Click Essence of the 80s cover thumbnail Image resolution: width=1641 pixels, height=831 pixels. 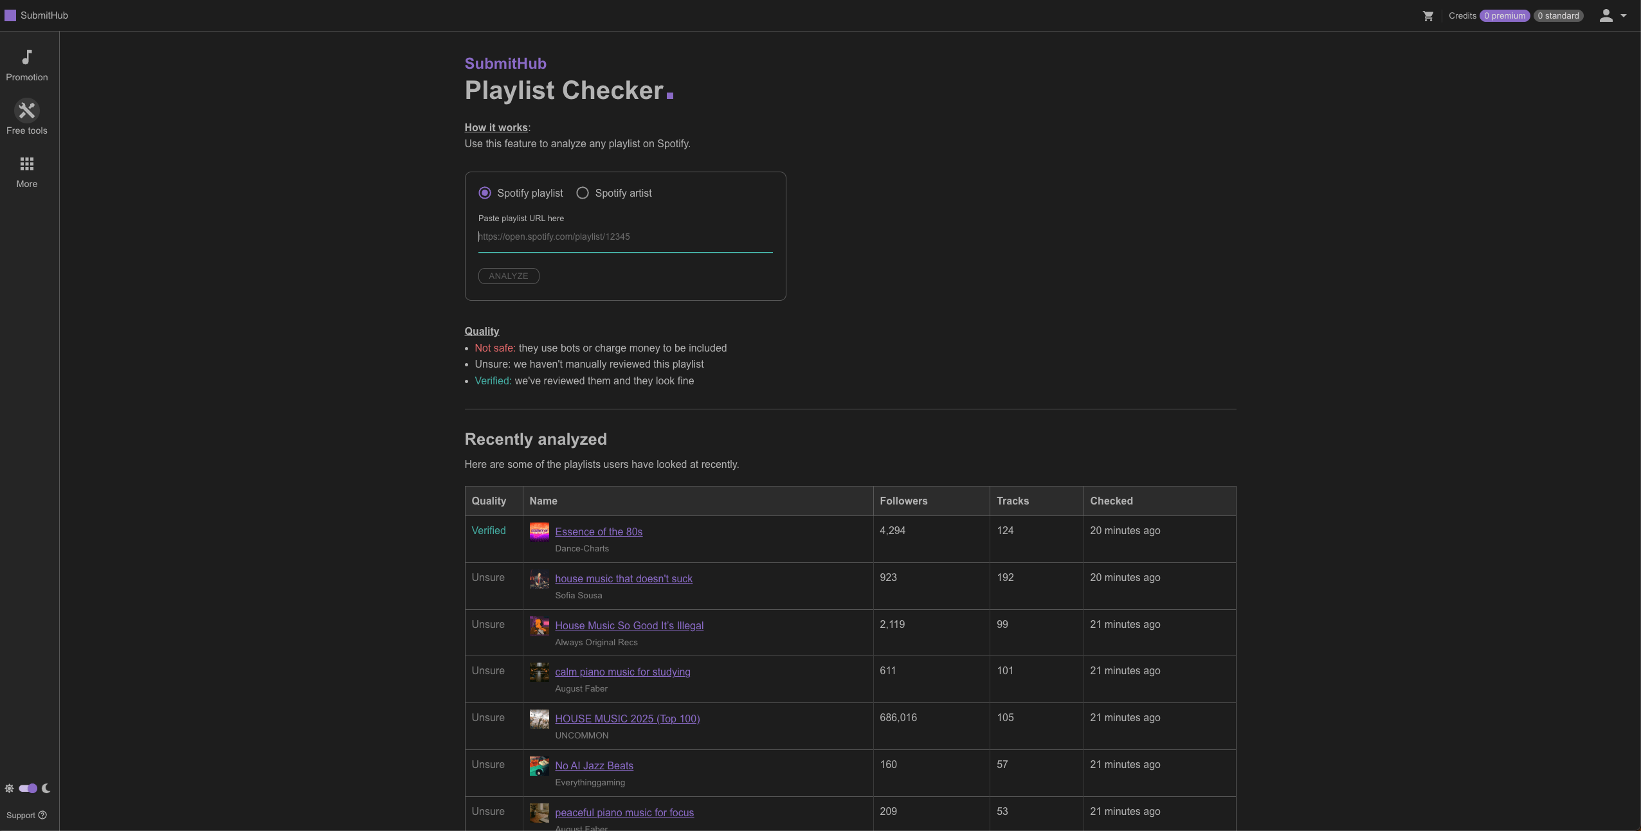[x=539, y=532]
